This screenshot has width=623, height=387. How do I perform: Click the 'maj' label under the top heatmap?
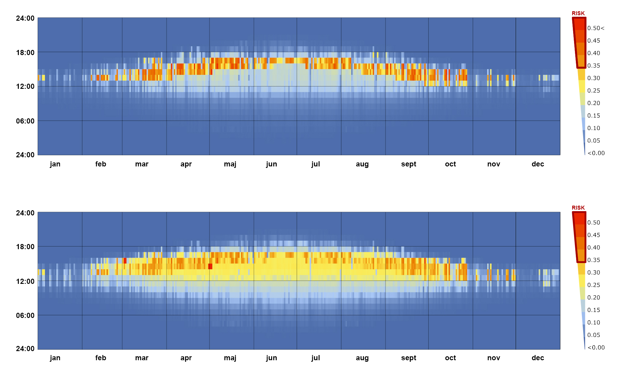pyautogui.click(x=230, y=164)
